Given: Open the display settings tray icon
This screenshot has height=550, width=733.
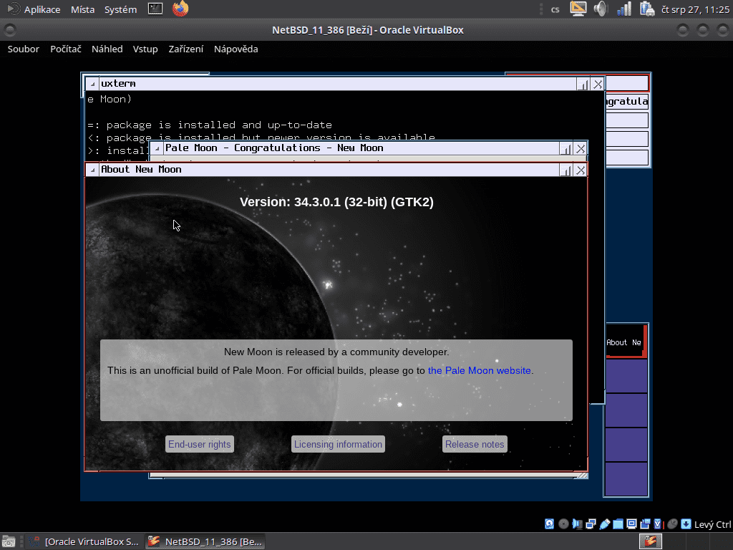Looking at the screenshot, I should [x=578, y=9].
